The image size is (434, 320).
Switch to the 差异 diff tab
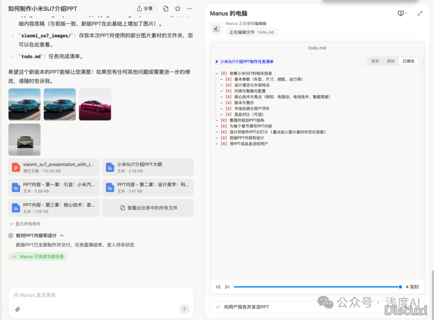pos(375,61)
